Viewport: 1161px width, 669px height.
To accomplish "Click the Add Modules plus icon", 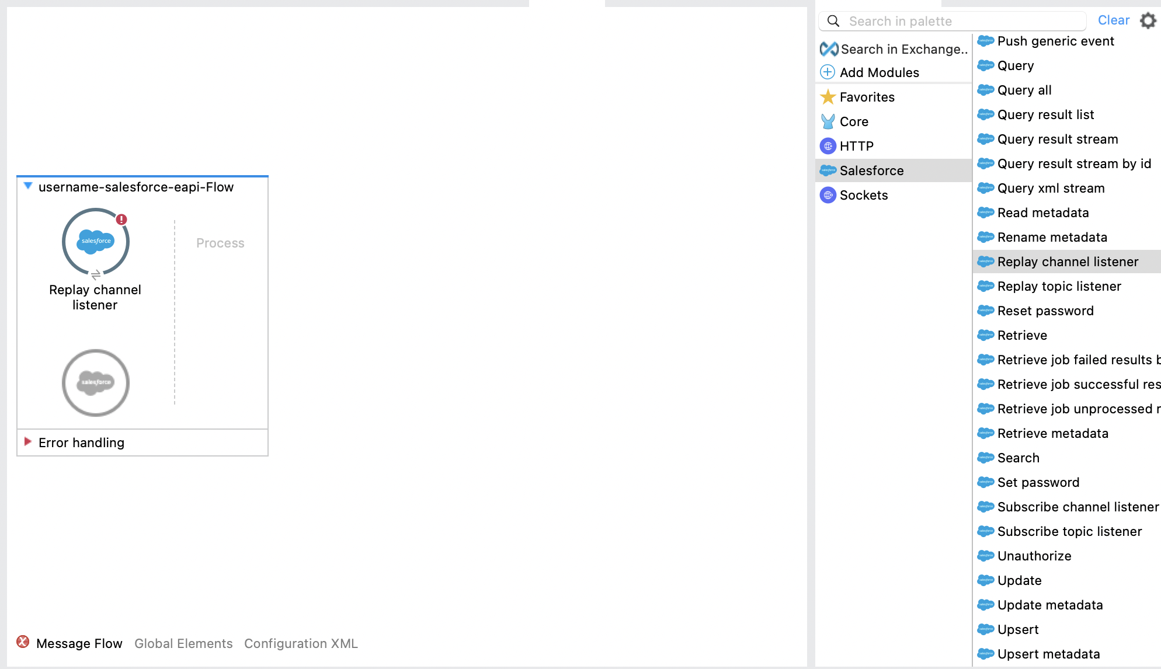I will [x=828, y=72].
